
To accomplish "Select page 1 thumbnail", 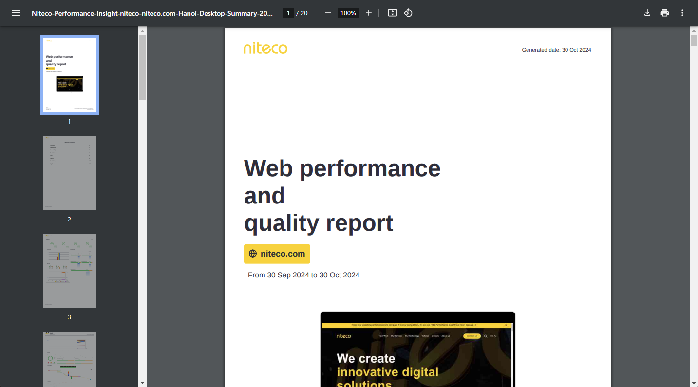I will [70, 75].
